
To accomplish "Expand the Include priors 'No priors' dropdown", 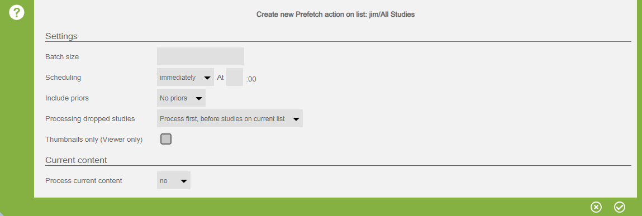I will click(181, 98).
